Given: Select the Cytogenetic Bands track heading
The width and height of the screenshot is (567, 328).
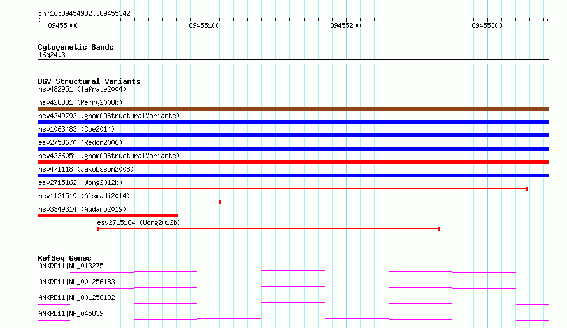Looking at the screenshot, I should (76, 47).
